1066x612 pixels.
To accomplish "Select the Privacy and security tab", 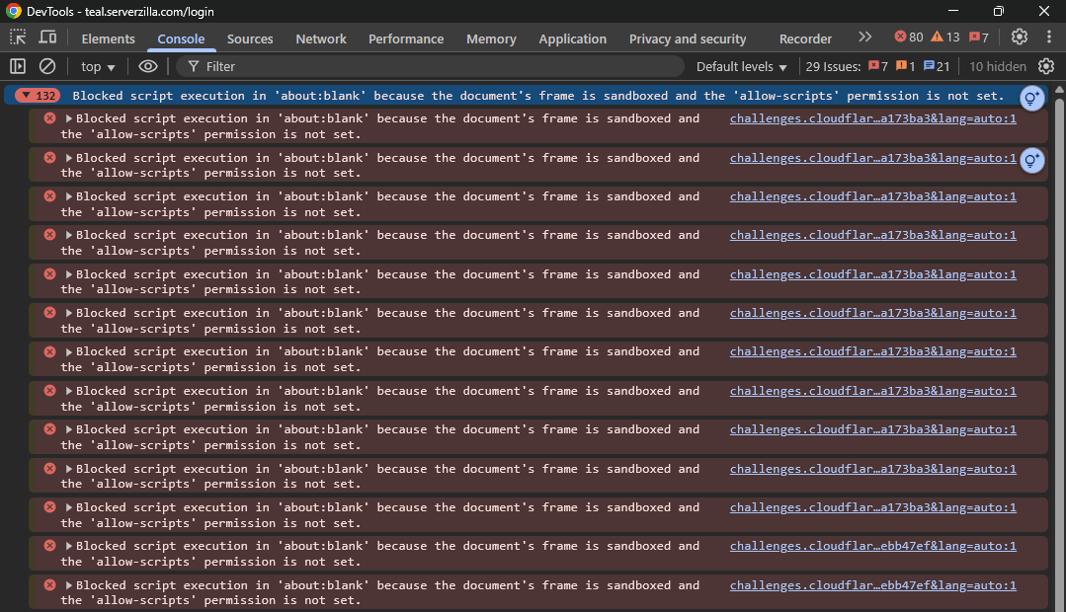I will coord(688,38).
